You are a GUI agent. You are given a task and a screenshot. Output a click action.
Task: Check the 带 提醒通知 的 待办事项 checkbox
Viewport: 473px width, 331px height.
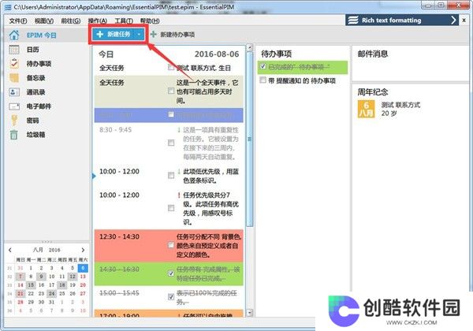[263, 80]
